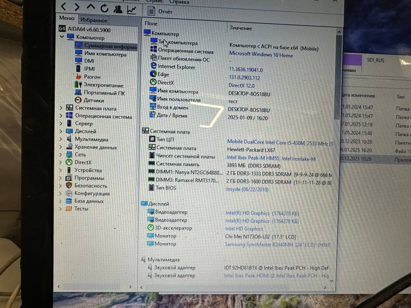Click the Устройства tree icon
Viewport: 411px width, 308px height.
[x=69, y=170]
